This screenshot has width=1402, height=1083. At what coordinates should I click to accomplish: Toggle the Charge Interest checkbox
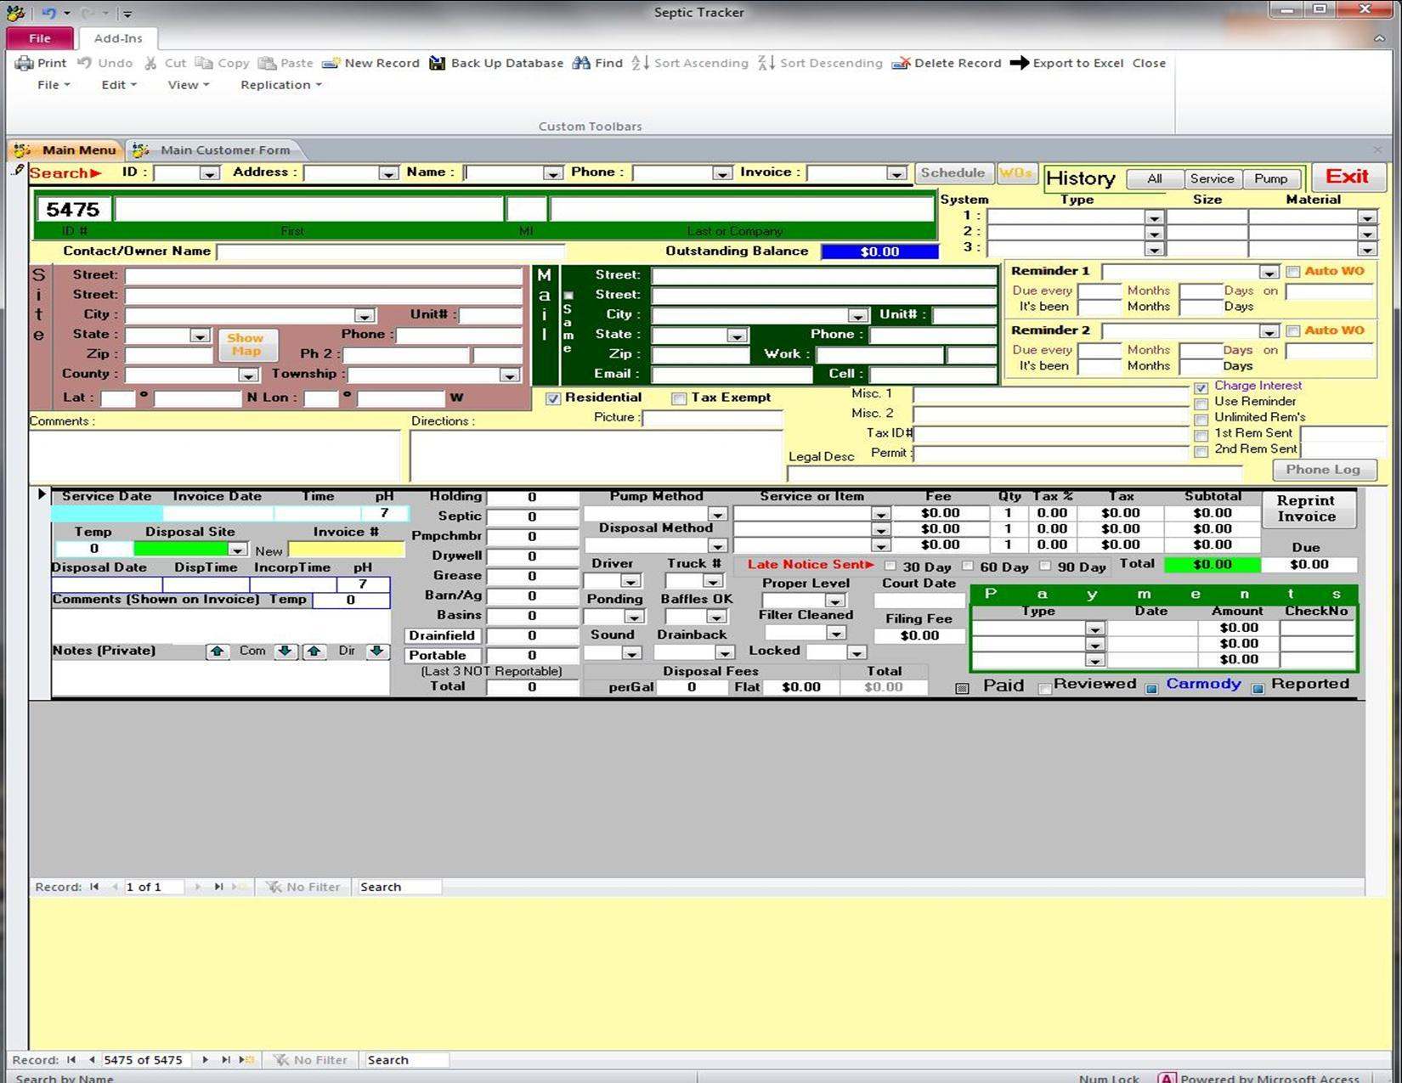click(1201, 387)
